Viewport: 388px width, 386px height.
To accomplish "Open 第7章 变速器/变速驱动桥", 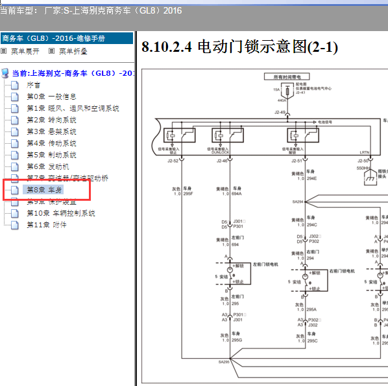I will (x=67, y=178).
